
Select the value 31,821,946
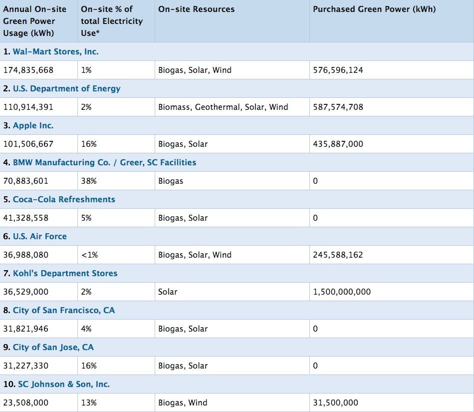point(26,329)
